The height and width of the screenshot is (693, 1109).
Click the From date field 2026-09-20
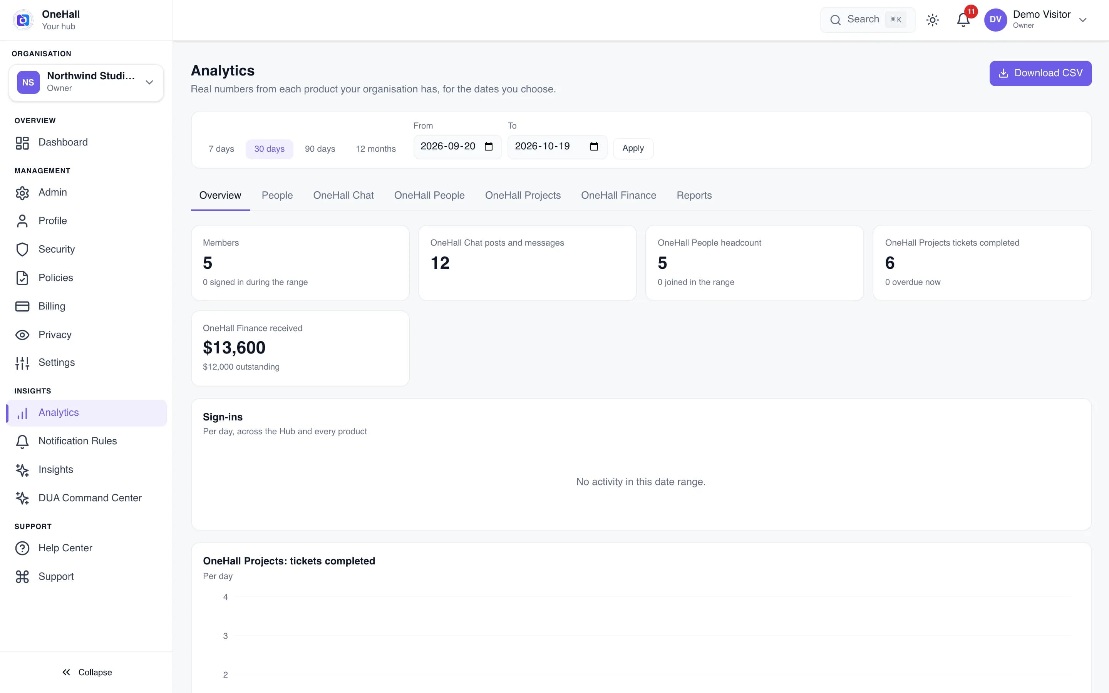pos(457,147)
